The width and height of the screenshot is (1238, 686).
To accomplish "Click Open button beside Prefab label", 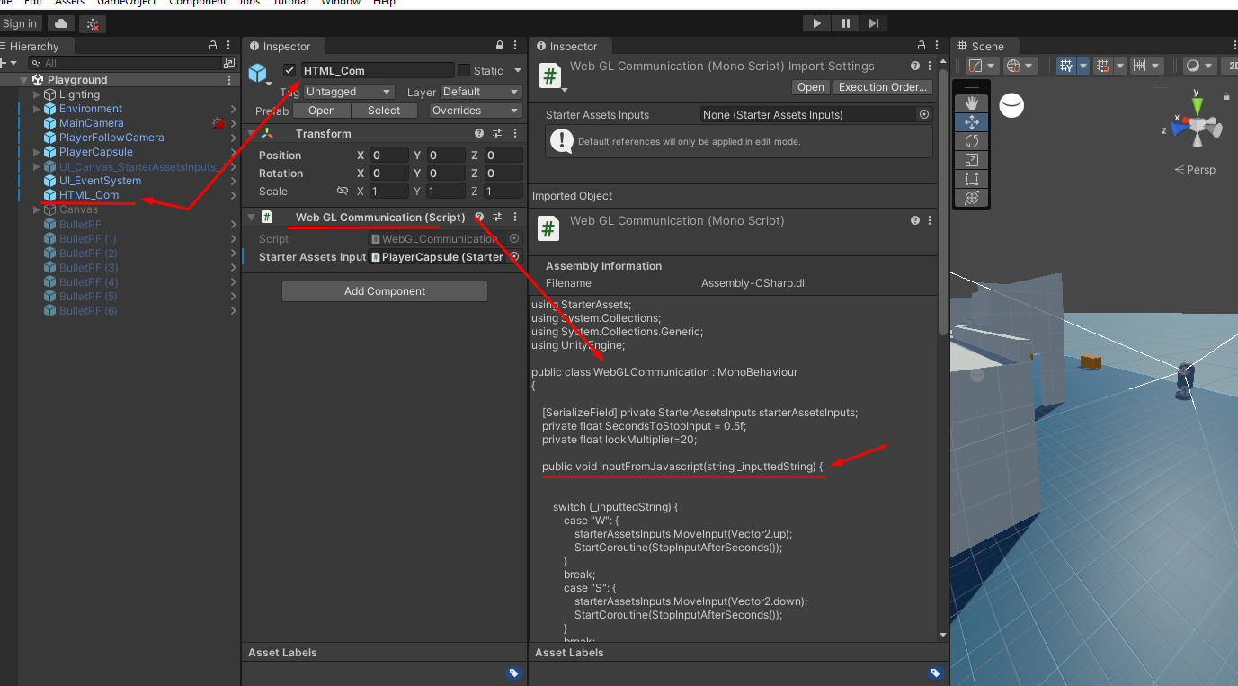I will 322,111.
